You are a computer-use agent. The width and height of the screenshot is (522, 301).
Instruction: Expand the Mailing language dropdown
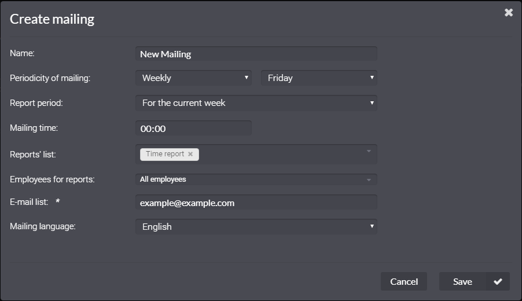[x=256, y=226]
